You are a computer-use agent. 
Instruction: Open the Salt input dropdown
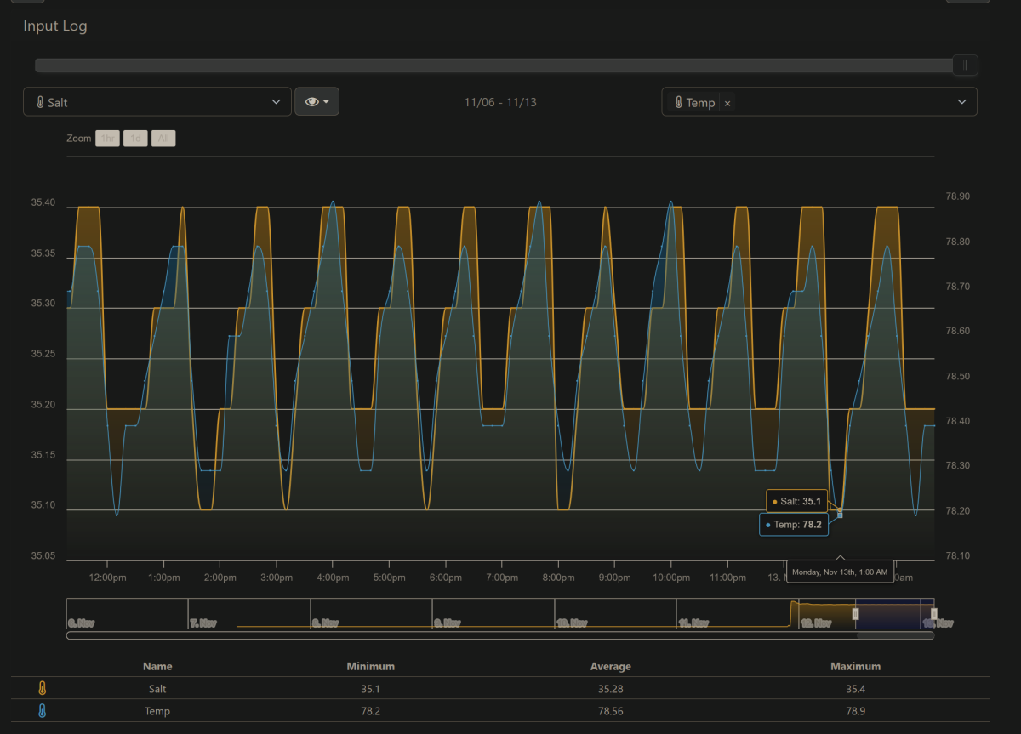[x=157, y=102]
